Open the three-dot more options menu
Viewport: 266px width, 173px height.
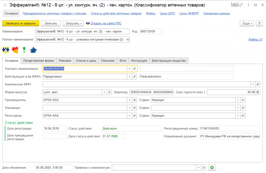click(x=248, y=5)
